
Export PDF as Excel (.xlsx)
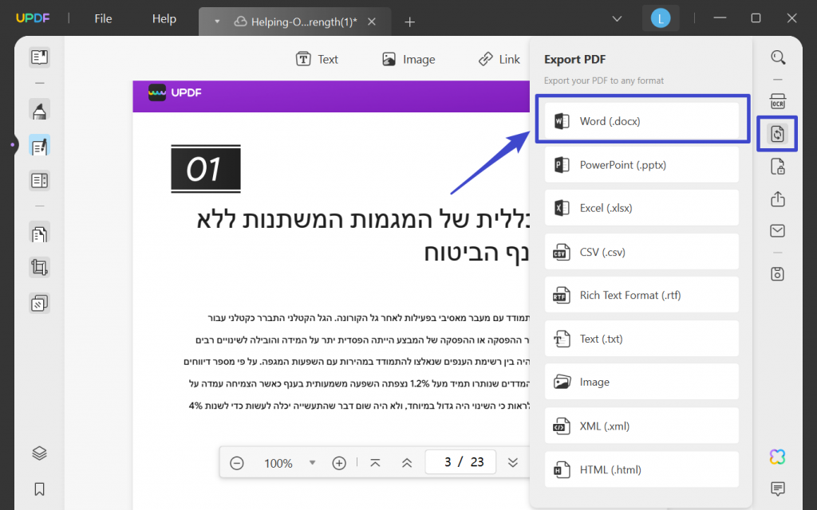642,208
